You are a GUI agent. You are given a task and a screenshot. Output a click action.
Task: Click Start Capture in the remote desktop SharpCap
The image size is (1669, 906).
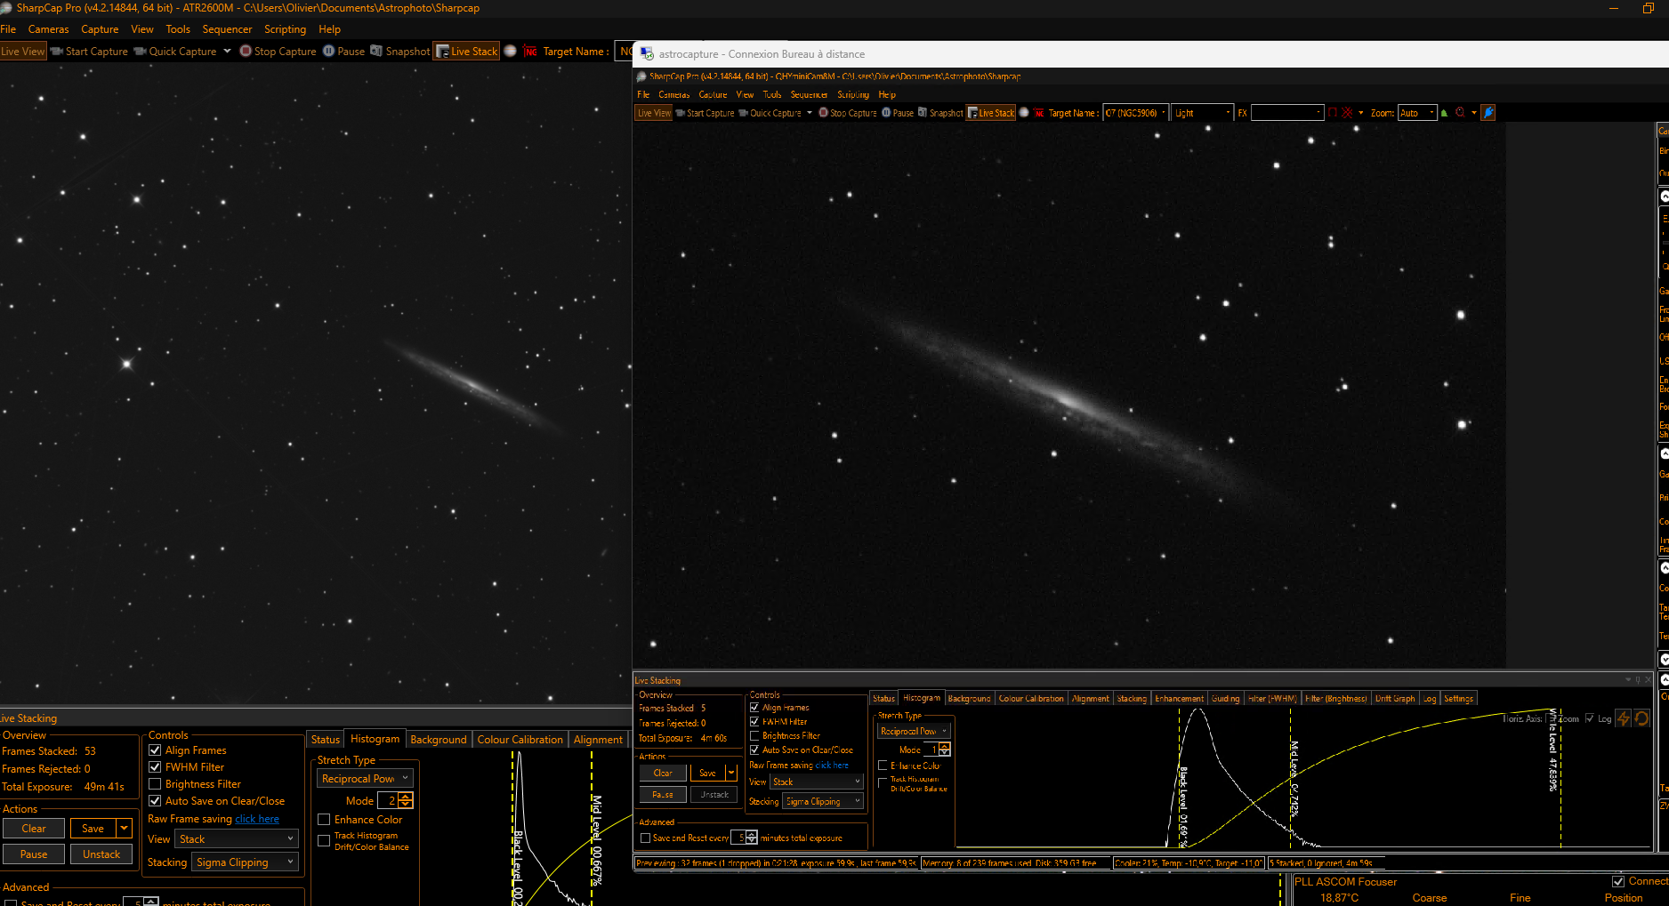[x=705, y=113]
